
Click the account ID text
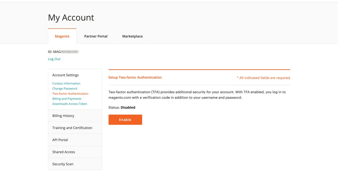click(63, 52)
